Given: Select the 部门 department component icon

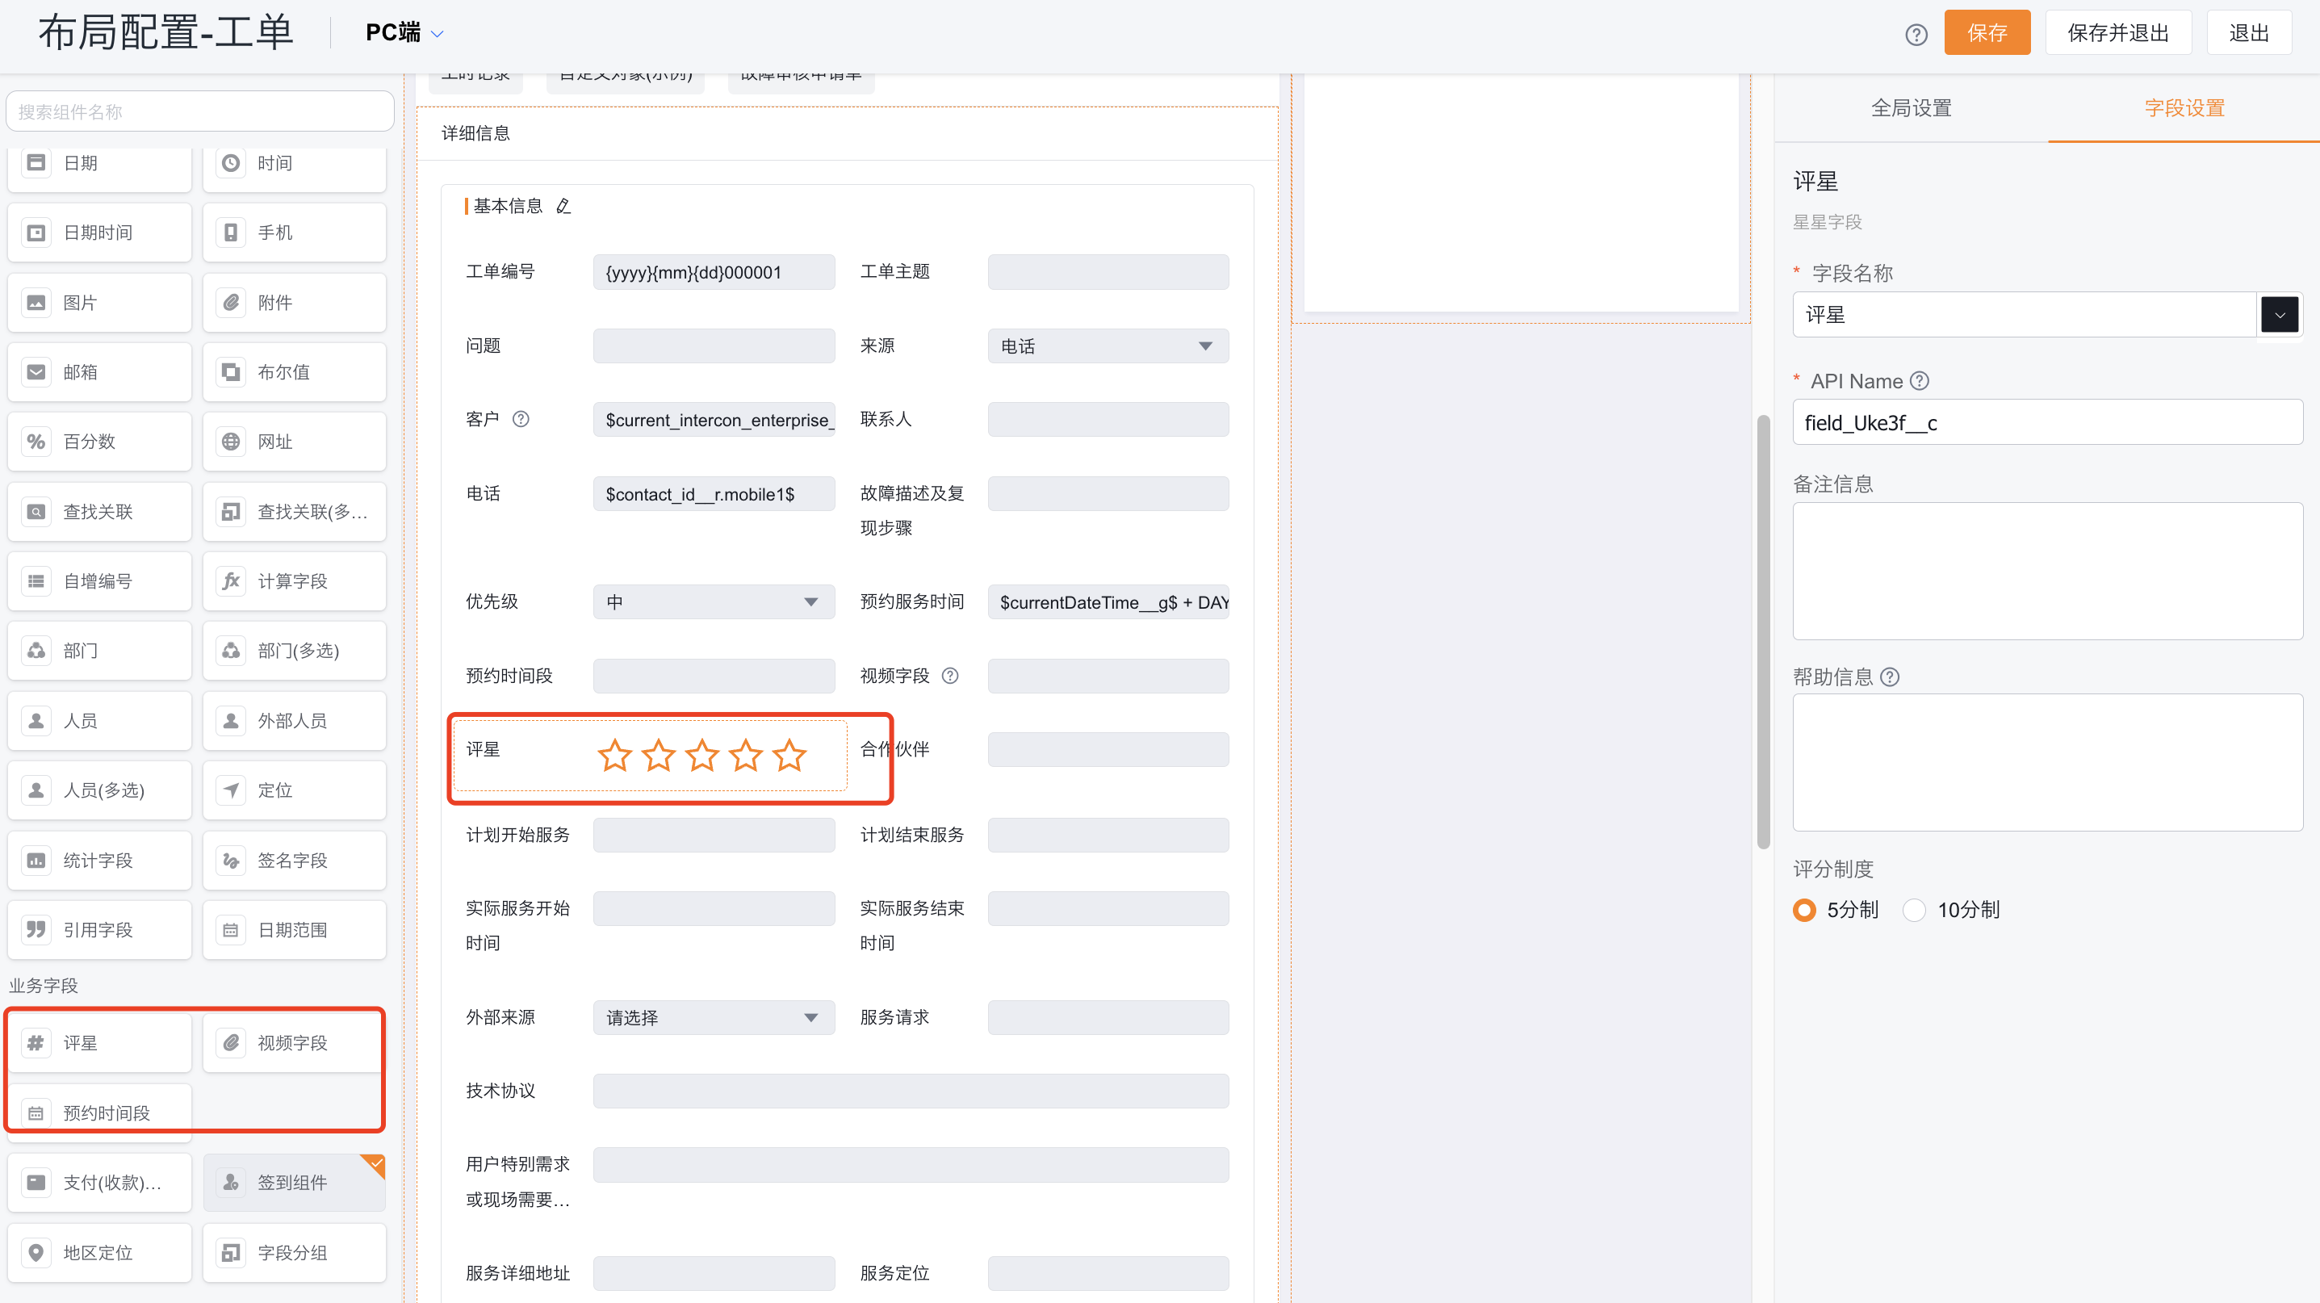Looking at the screenshot, I should 36,650.
